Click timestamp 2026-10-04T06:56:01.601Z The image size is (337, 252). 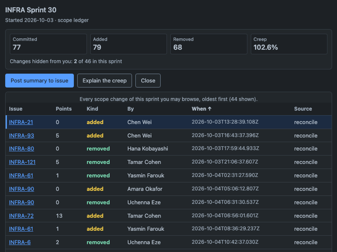pyautogui.click(x=225, y=216)
